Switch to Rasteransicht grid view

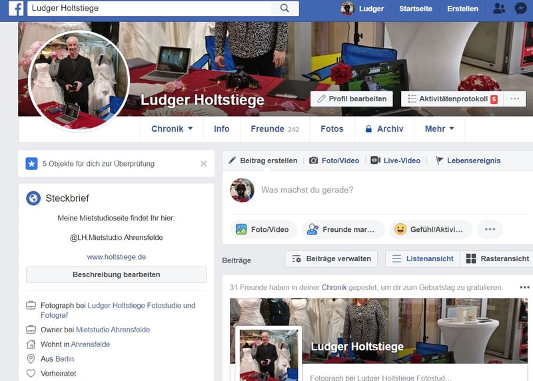coord(497,258)
